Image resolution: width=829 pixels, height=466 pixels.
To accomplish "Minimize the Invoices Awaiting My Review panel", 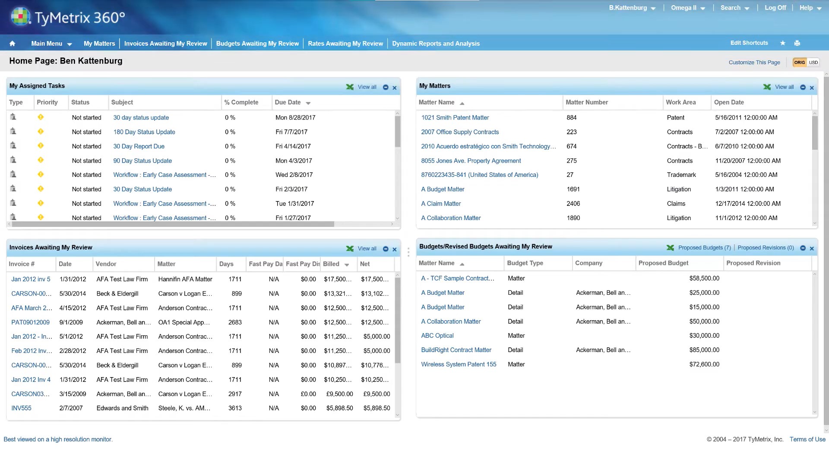I will pos(386,249).
